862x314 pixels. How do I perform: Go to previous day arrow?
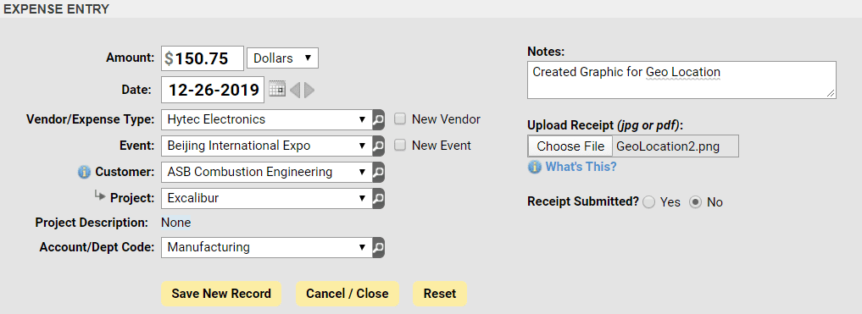pyautogui.click(x=295, y=90)
